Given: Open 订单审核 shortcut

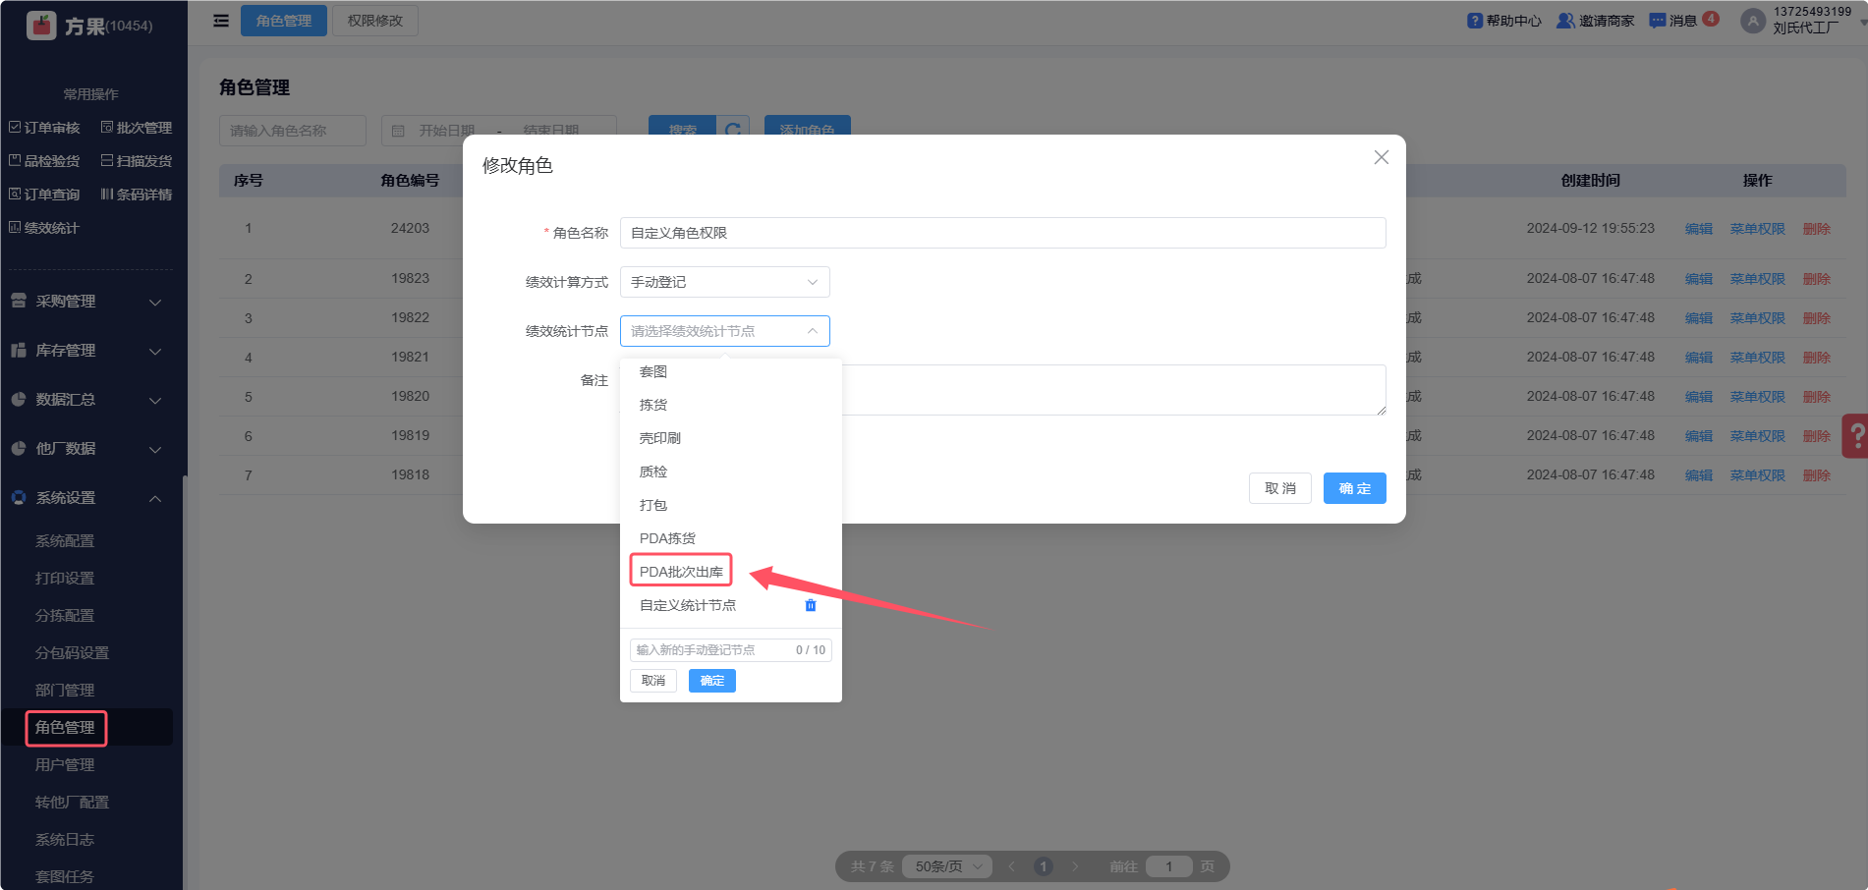Looking at the screenshot, I should pos(44,128).
